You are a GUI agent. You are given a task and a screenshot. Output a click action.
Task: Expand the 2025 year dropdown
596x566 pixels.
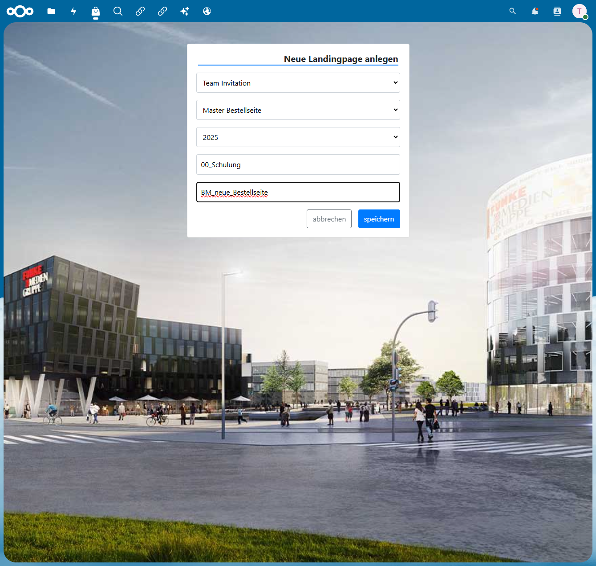[x=298, y=137]
